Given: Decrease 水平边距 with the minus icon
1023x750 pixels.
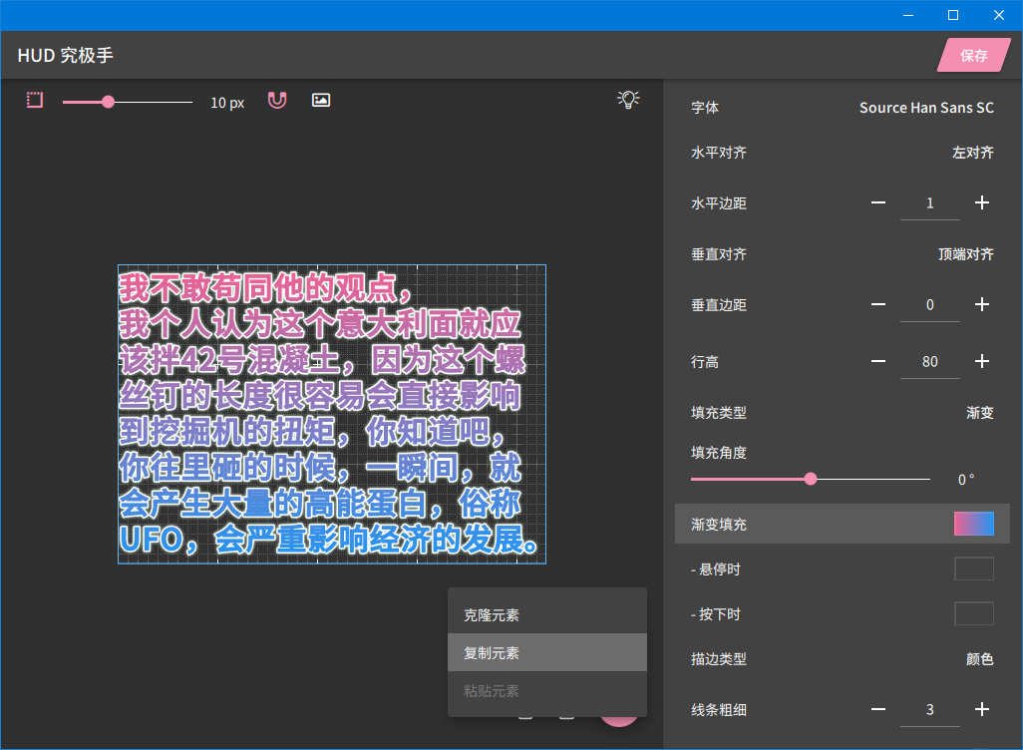Looking at the screenshot, I should 878,203.
